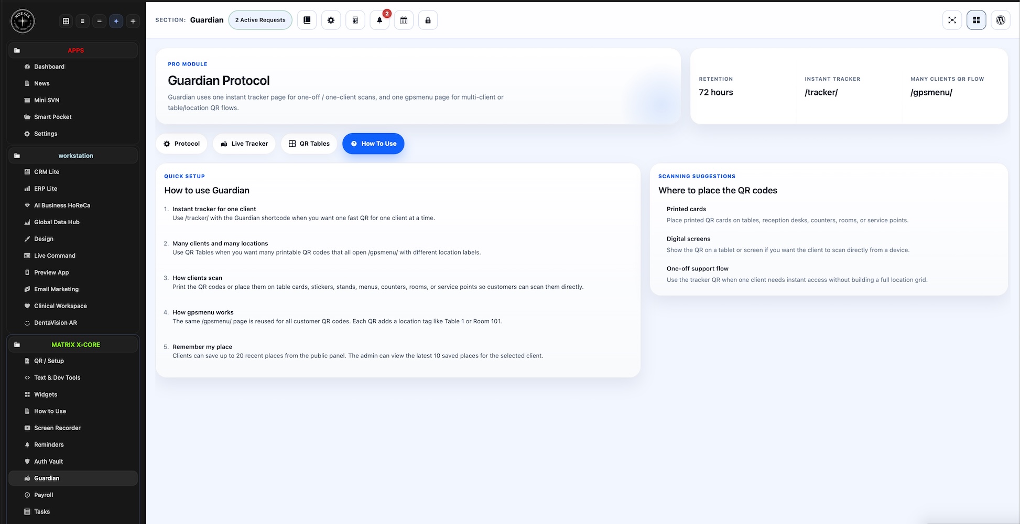Toggle the fullscreen expand icon

tap(952, 20)
